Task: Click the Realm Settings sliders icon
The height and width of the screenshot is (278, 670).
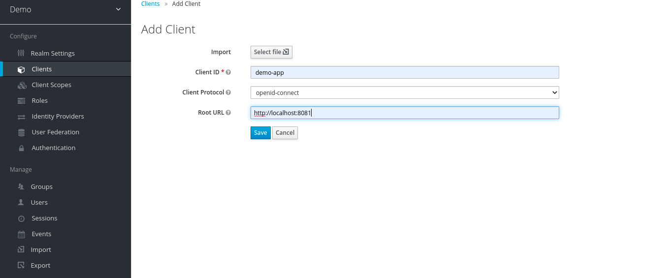Action: tap(21, 53)
